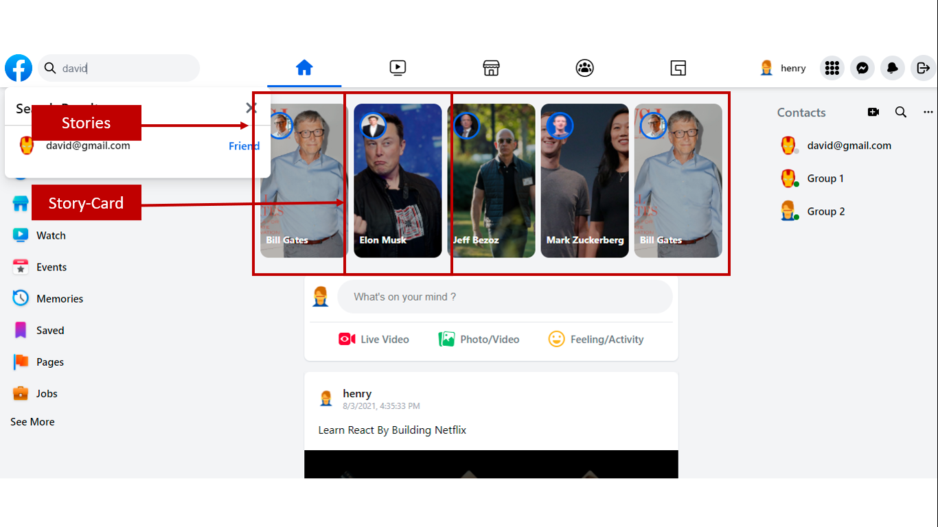The height and width of the screenshot is (527, 938).
Task: Open Mark Zuckerberg's story card
Action: pyautogui.click(x=584, y=180)
